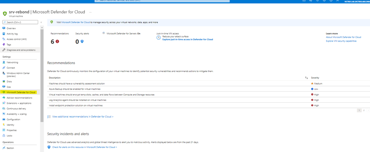Click the Microsoft Defender for Servers icon

pos(104,33)
